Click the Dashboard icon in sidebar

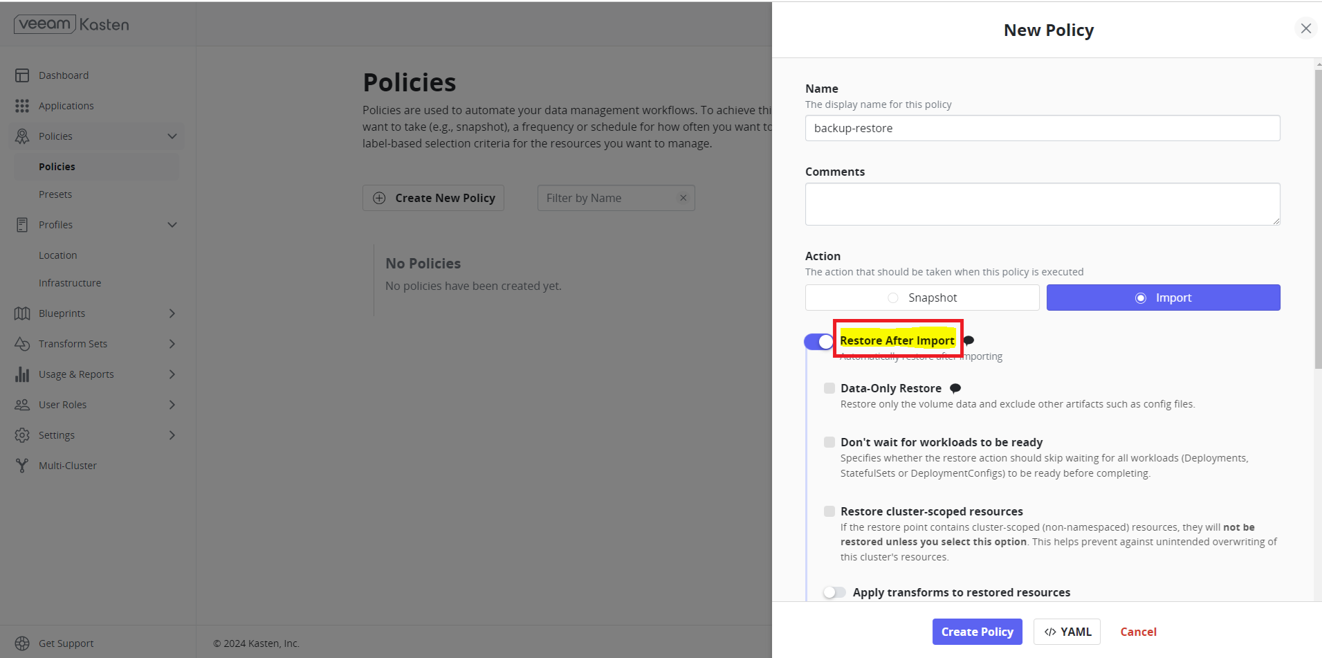[x=22, y=75]
